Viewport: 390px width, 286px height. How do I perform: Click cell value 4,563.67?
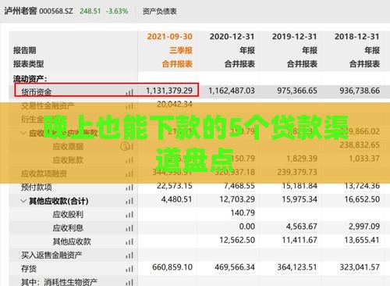pos(302,227)
